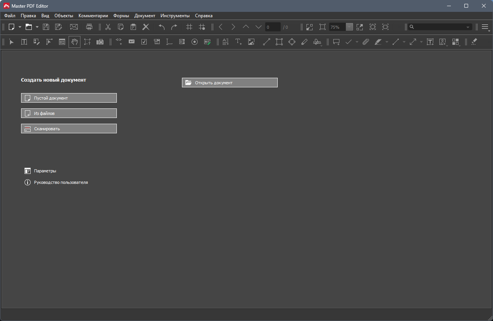Click the page number input field
493x321 pixels.
pyautogui.click(x=273, y=27)
